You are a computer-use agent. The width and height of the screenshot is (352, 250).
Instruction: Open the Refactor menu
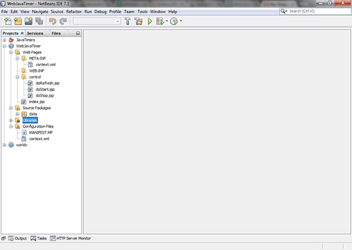click(x=74, y=12)
